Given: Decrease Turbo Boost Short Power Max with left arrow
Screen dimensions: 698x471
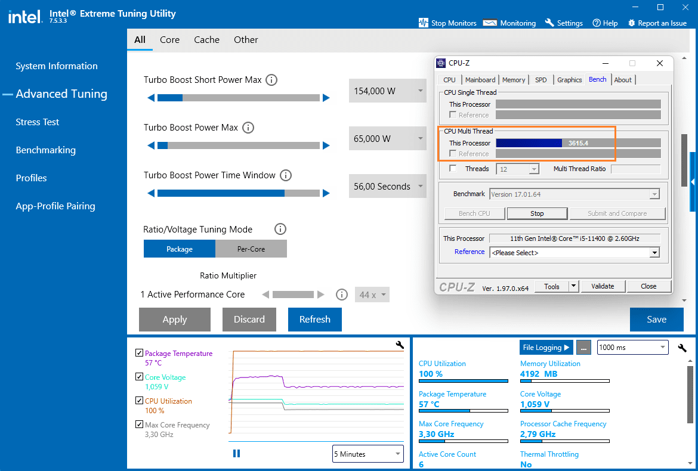Looking at the screenshot, I should click(151, 98).
